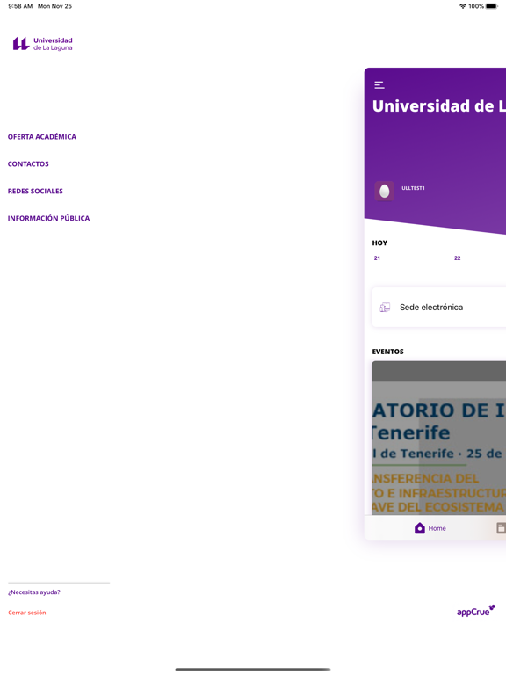Tap the EVENTOS heading

[x=387, y=352]
